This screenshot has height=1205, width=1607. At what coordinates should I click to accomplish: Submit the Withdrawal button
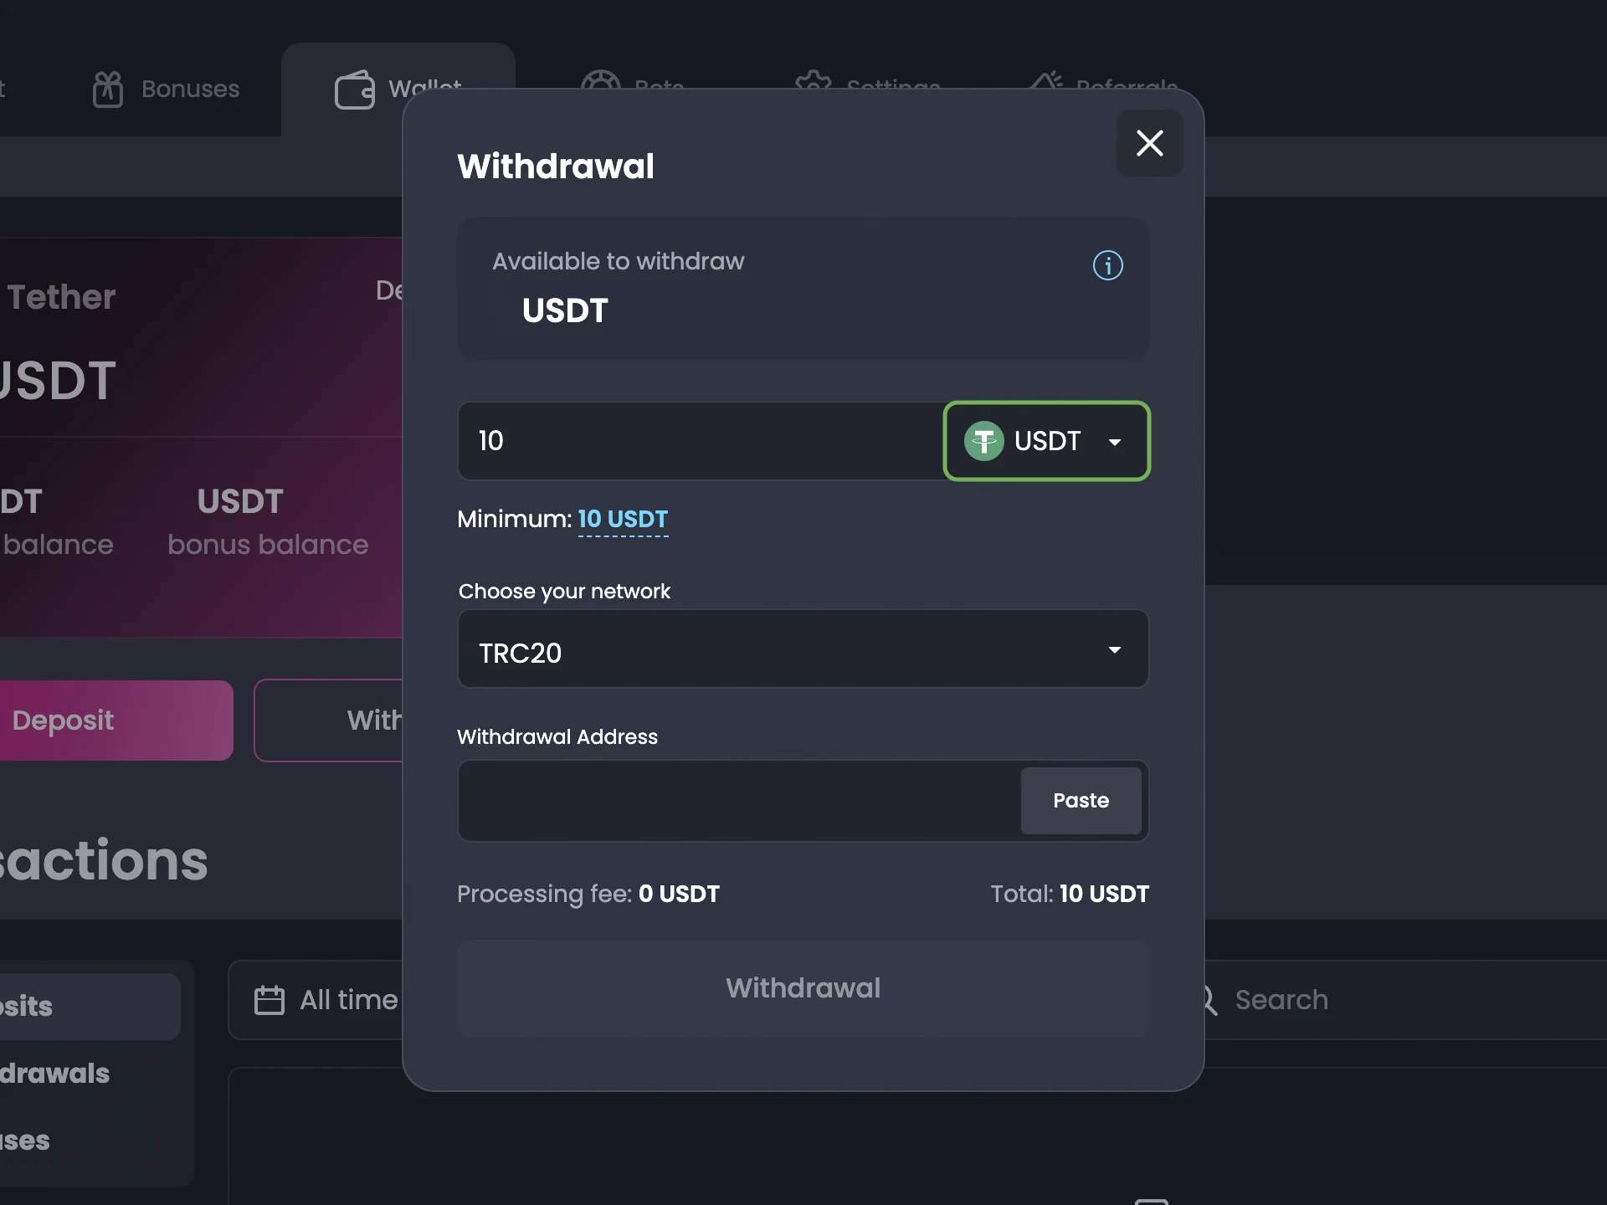coord(802,987)
